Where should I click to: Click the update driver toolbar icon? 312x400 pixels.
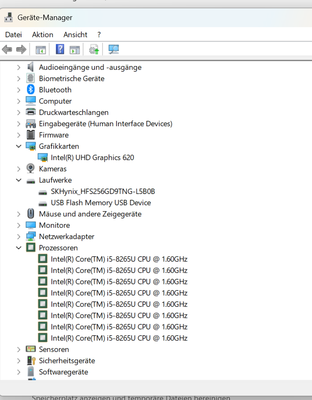94,49
